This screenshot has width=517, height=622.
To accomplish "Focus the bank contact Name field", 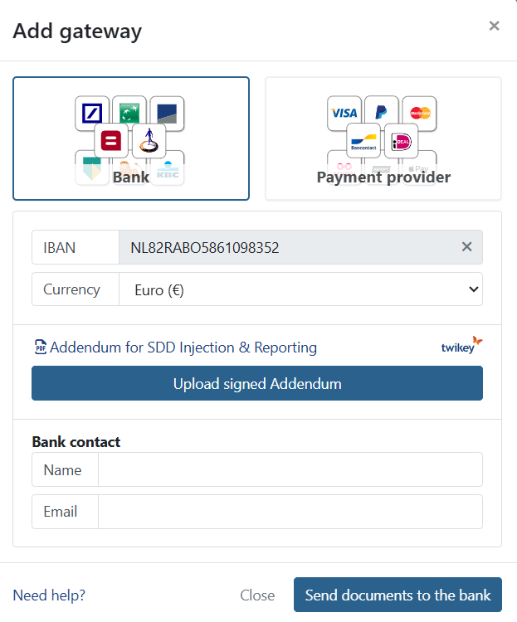I will point(290,470).
